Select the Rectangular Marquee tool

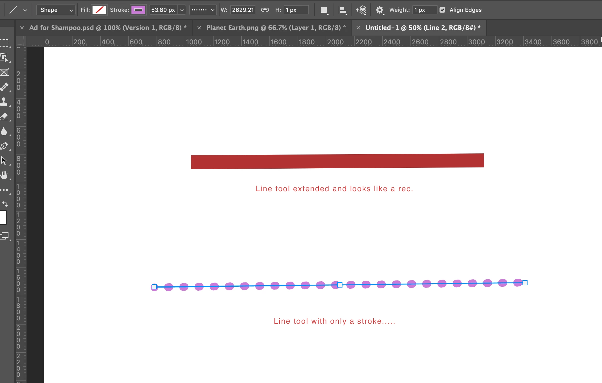4,43
